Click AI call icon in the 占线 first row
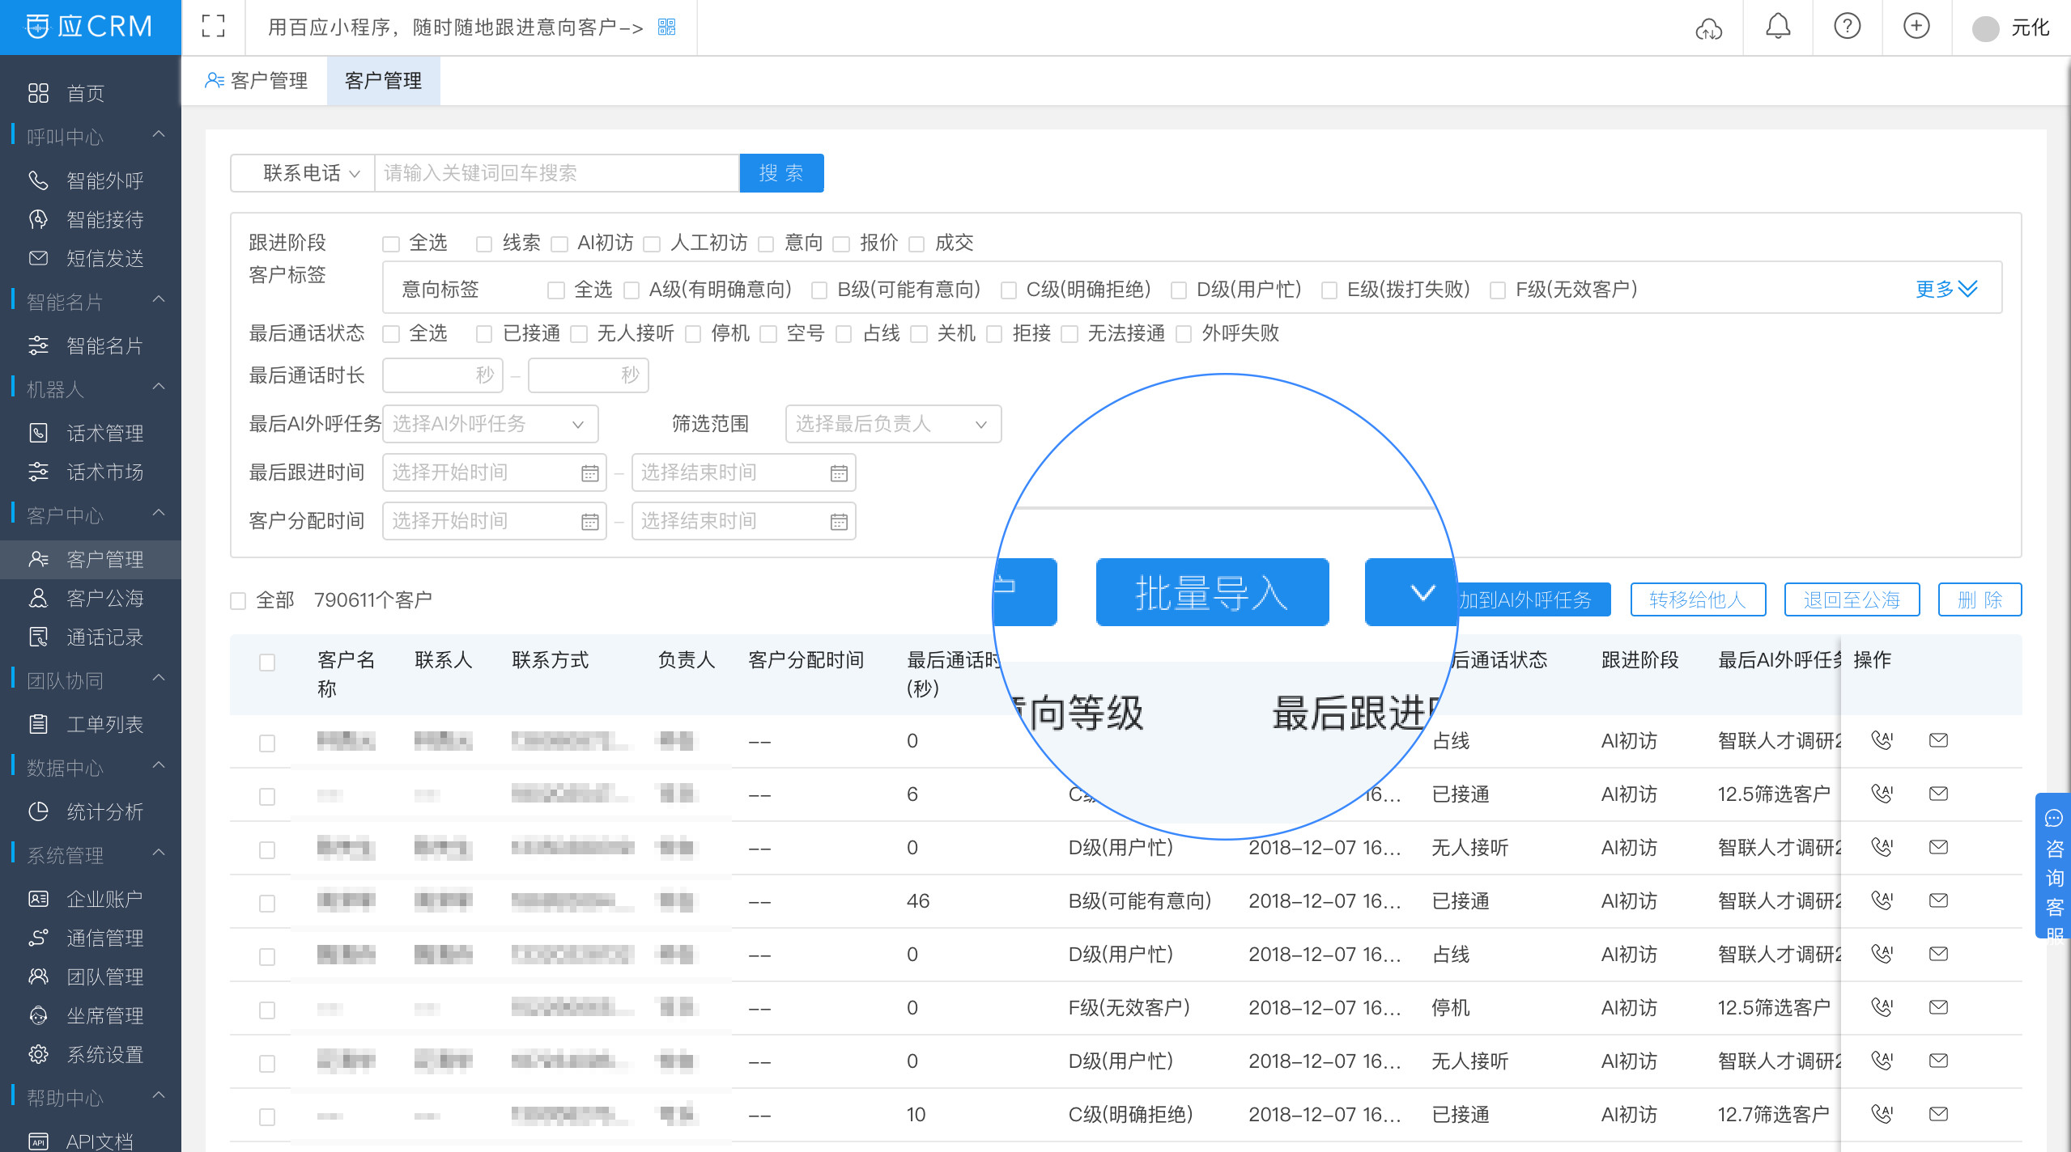 pyautogui.click(x=1882, y=740)
